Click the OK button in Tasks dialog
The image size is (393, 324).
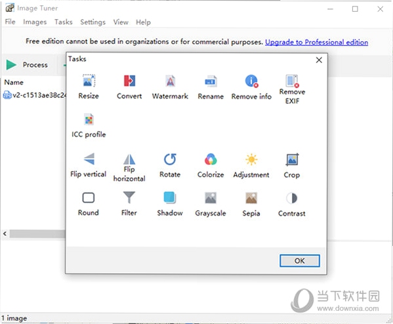300,261
